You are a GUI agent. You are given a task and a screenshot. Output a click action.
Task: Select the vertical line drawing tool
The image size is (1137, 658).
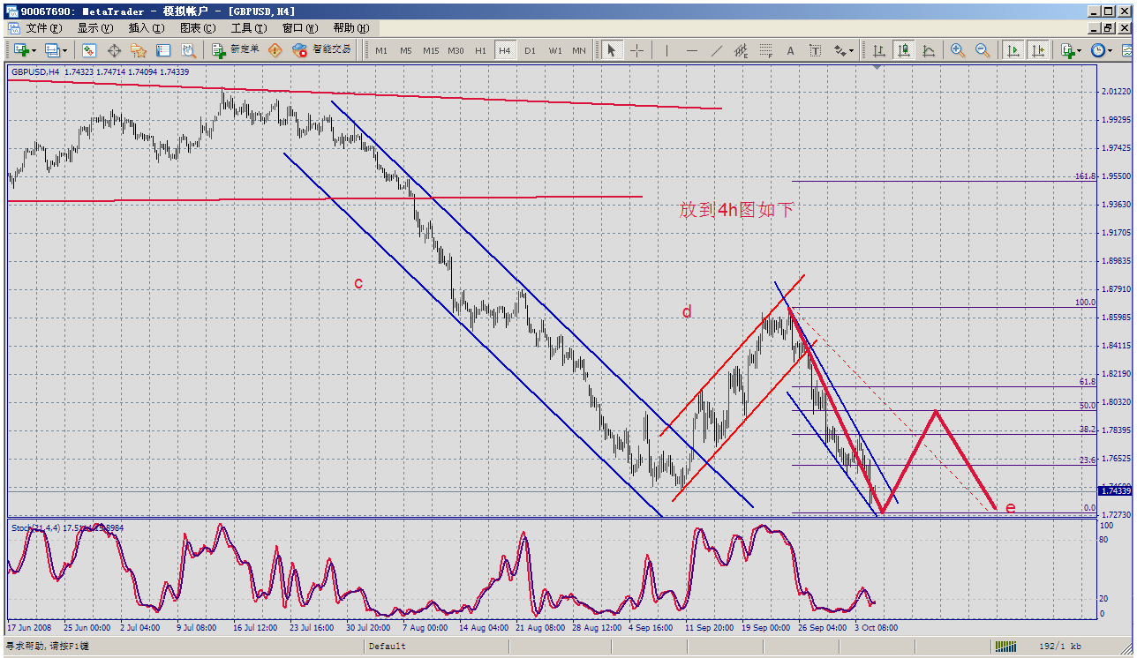[666, 50]
